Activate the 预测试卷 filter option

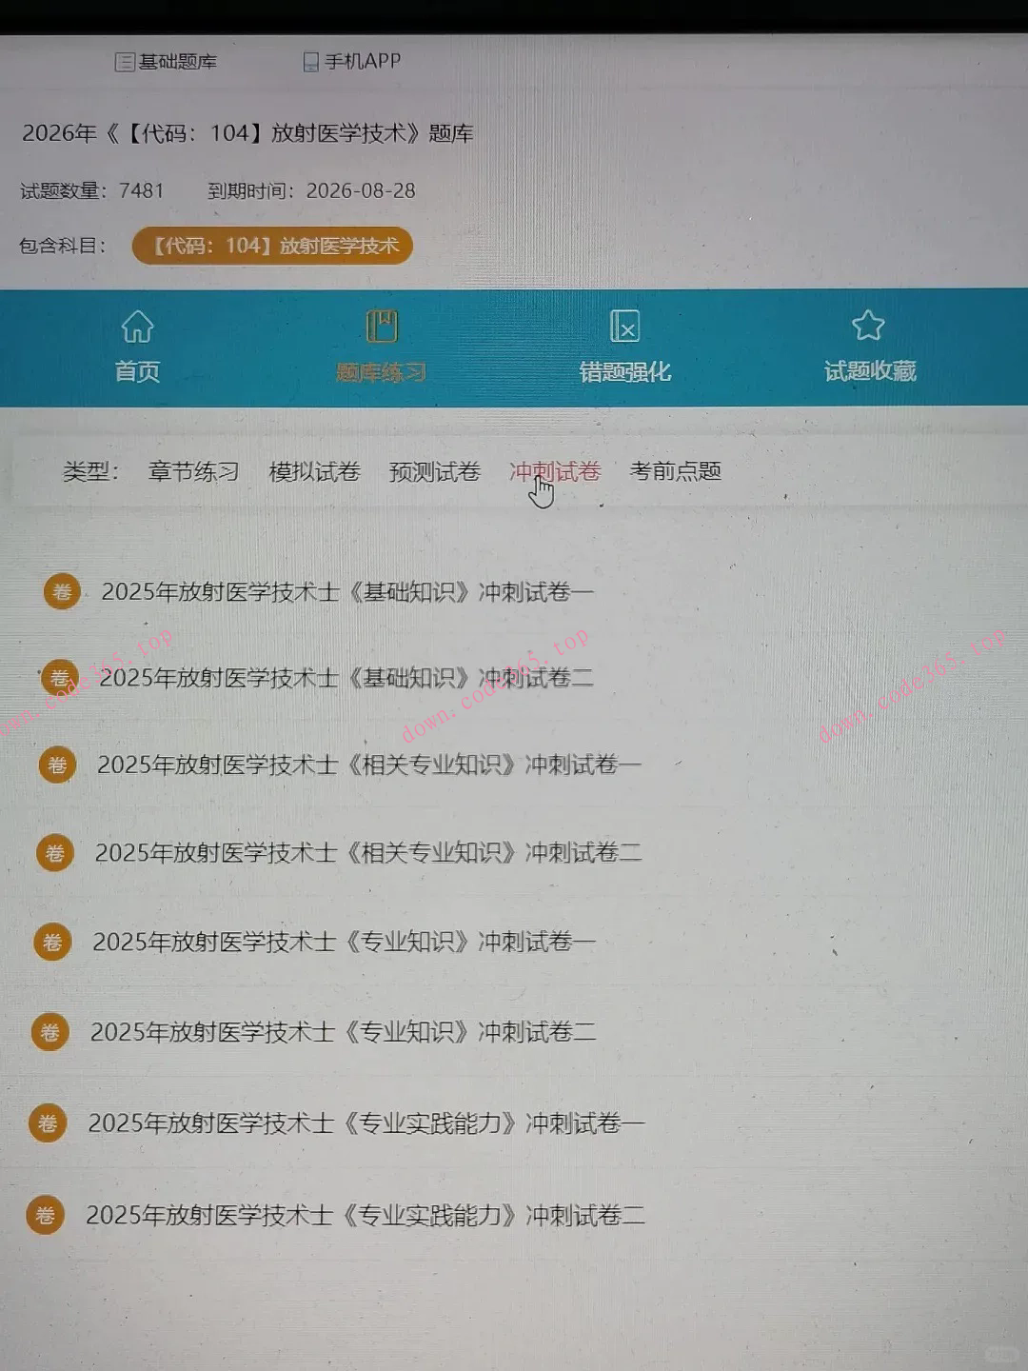(434, 470)
